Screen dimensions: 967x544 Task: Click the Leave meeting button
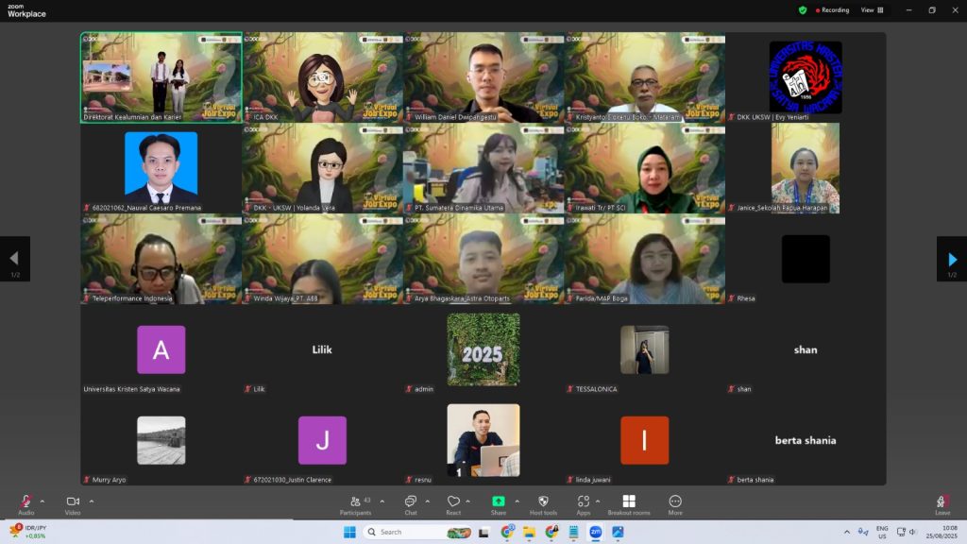pyautogui.click(x=942, y=503)
